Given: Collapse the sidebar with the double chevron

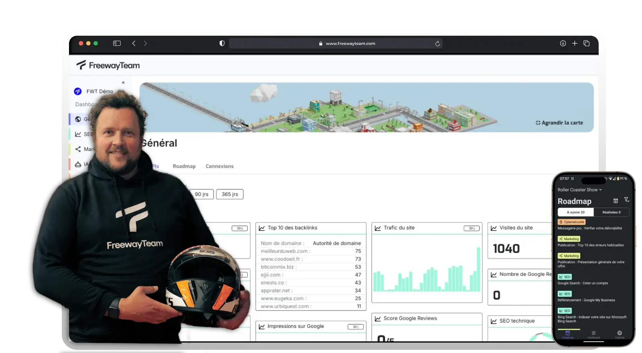Looking at the screenshot, I should coord(123,82).
